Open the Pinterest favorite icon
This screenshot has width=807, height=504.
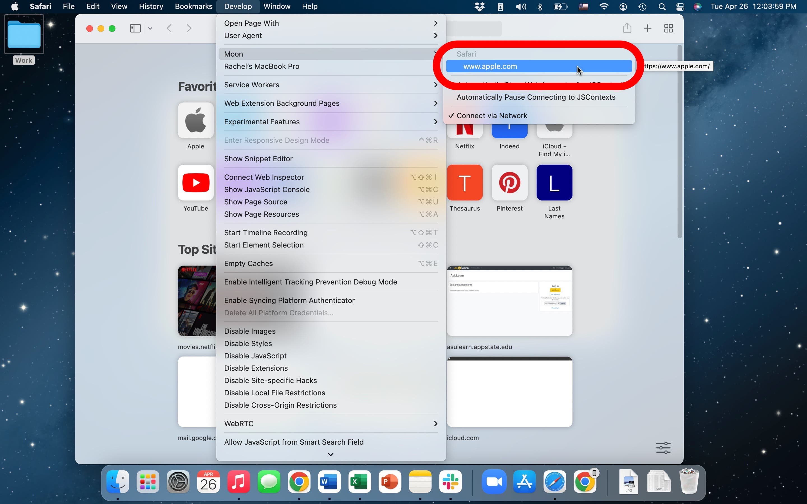(x=509, y=183)
